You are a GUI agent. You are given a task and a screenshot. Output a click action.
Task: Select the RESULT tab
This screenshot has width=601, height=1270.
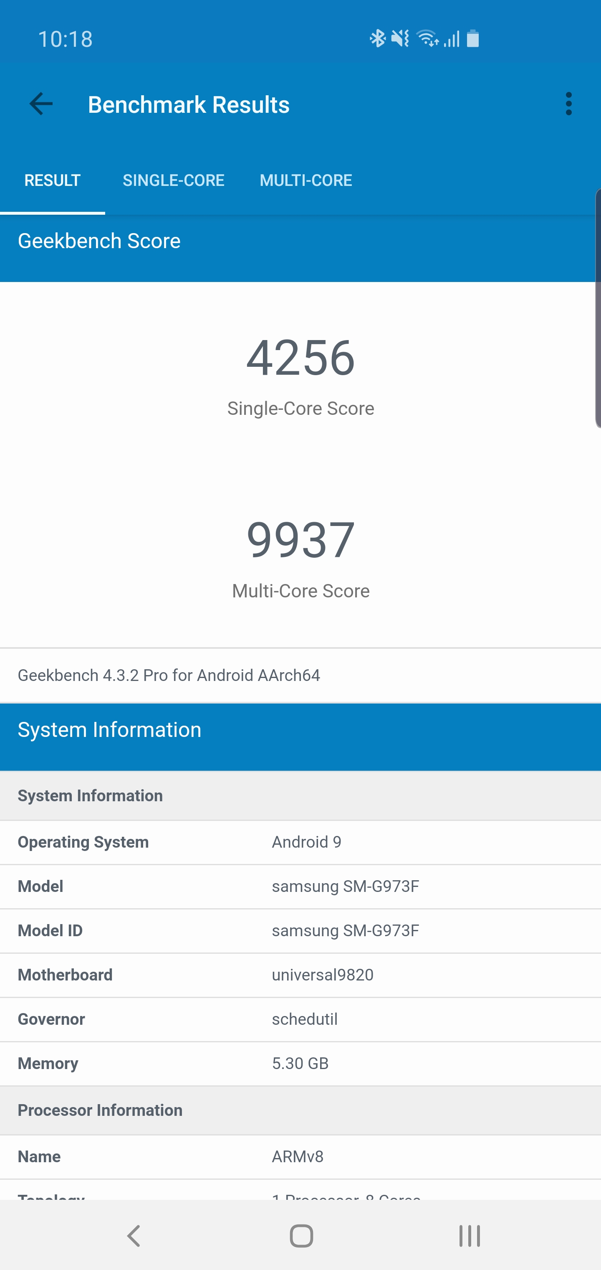coord(52,180)
